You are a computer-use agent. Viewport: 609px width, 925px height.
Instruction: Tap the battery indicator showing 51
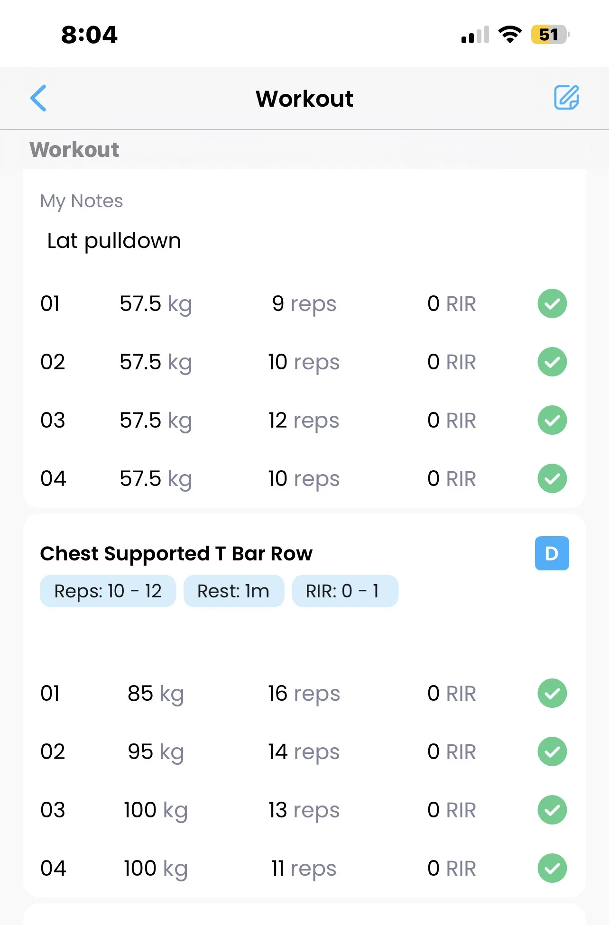coord(549,35)
